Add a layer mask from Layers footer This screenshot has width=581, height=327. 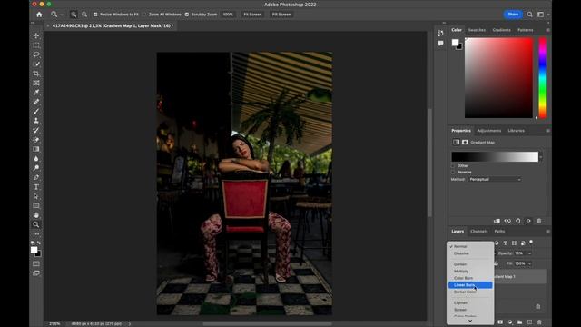click(500, 322)
